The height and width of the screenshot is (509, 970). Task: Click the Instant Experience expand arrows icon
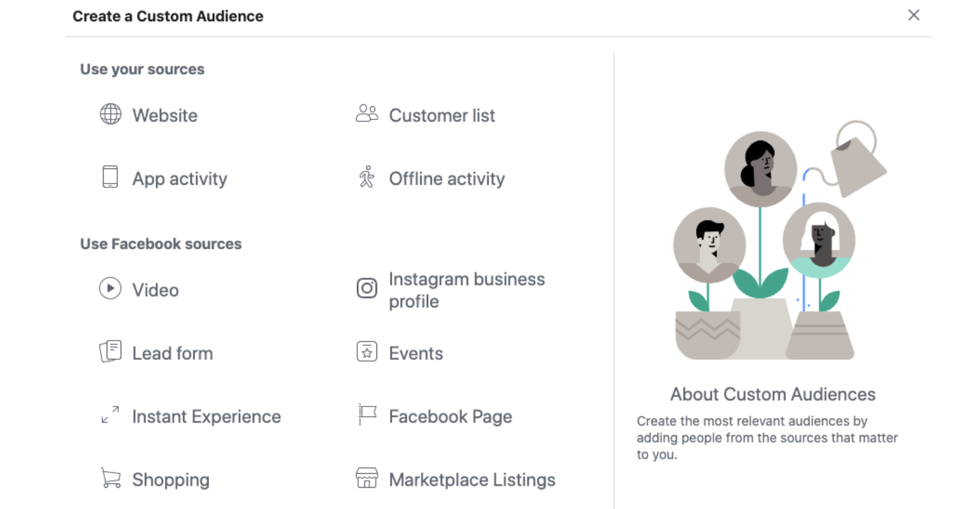pyautogui.click(x=110, y=415)
